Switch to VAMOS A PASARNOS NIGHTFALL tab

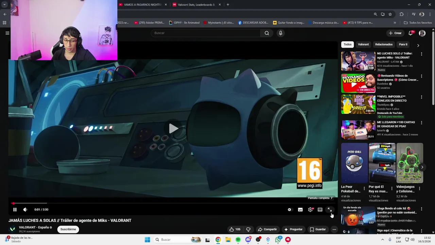(x=142, y=4)
